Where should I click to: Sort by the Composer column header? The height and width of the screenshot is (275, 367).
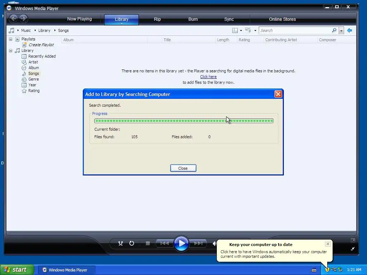tap(337, 40)
